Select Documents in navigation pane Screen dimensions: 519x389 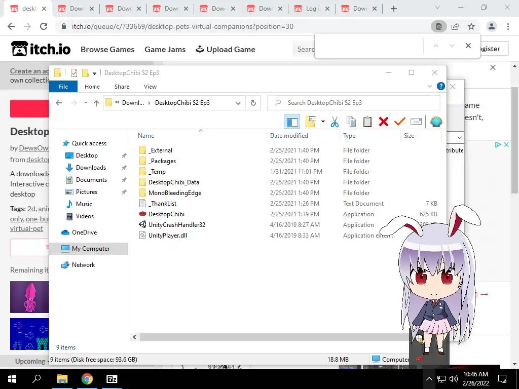pyautogui.click(x=91, y=180)
